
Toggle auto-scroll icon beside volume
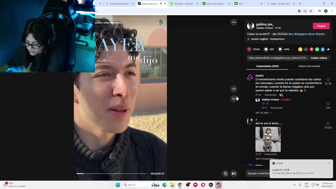pyautogui.click(x=225, y=174)
